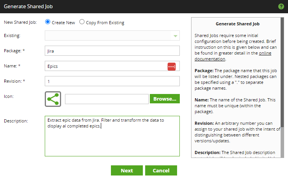Click the bold 'Package:' help text

point(204,71)
